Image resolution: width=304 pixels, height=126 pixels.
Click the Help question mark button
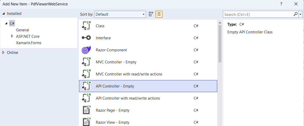pos(281,4)
